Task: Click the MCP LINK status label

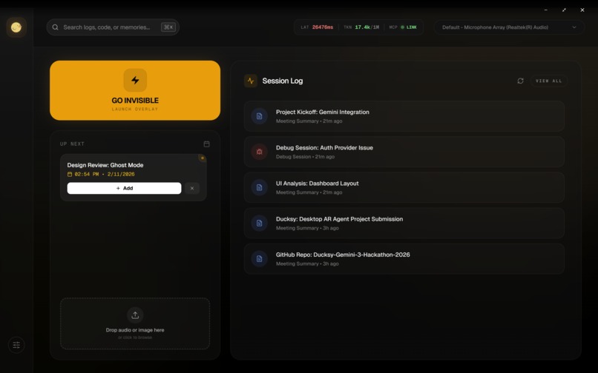Action: [x=403, y=27]
